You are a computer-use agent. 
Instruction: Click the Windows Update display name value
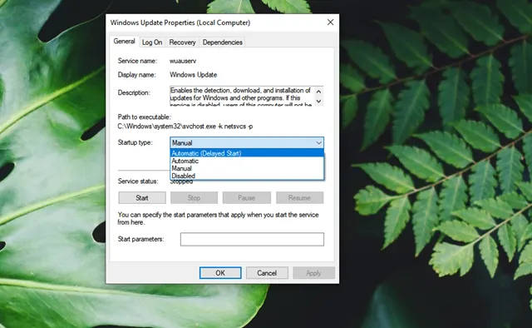[x=194, y=75]
